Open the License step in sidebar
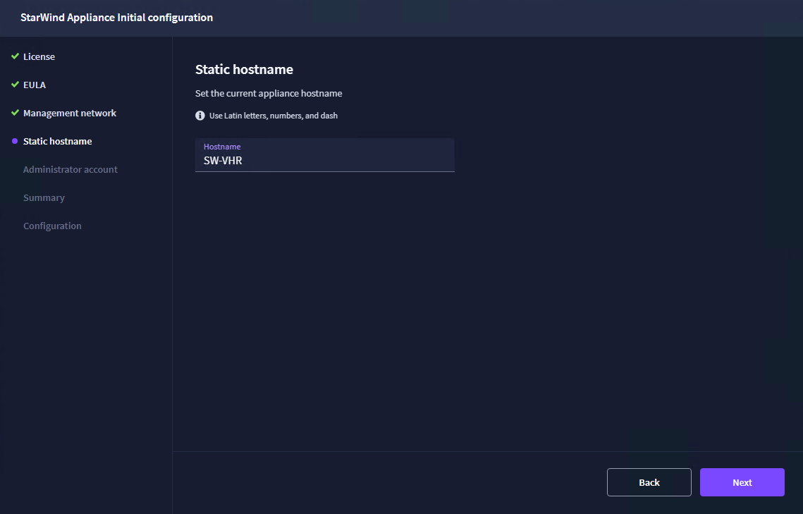The image size is (803, 514). [x=39, y=57]
